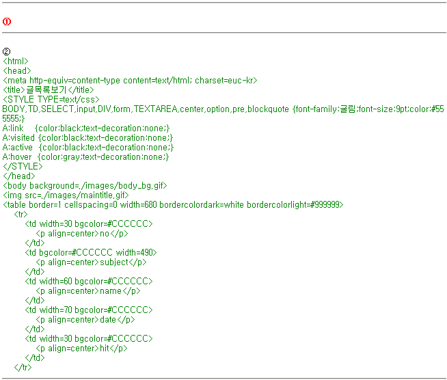Click the img src maintitle.gif line
This screenshot has width=447, height=380.
66,195
